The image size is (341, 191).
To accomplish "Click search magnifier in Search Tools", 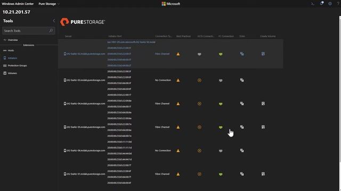I will click(x=51, y=31).
